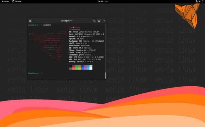
Task: Click the typed neofetch command text
Action: coord(47,25)
